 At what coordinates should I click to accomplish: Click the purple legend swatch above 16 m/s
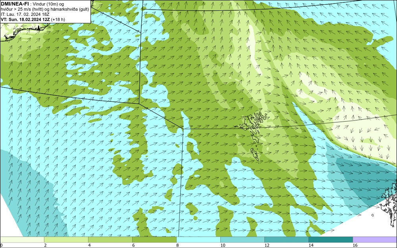[375, 239]
